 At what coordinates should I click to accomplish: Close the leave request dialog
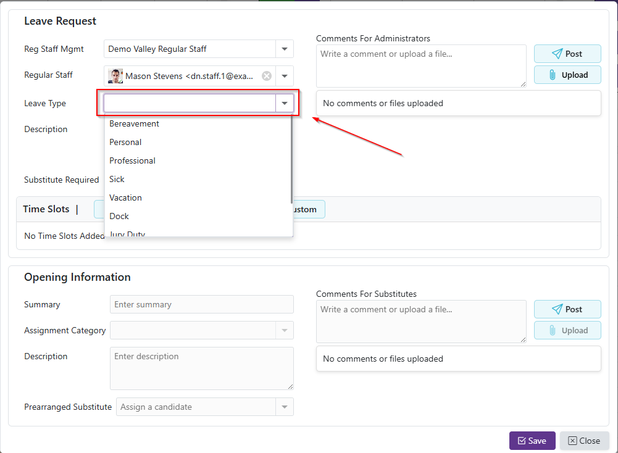(583, 441)
